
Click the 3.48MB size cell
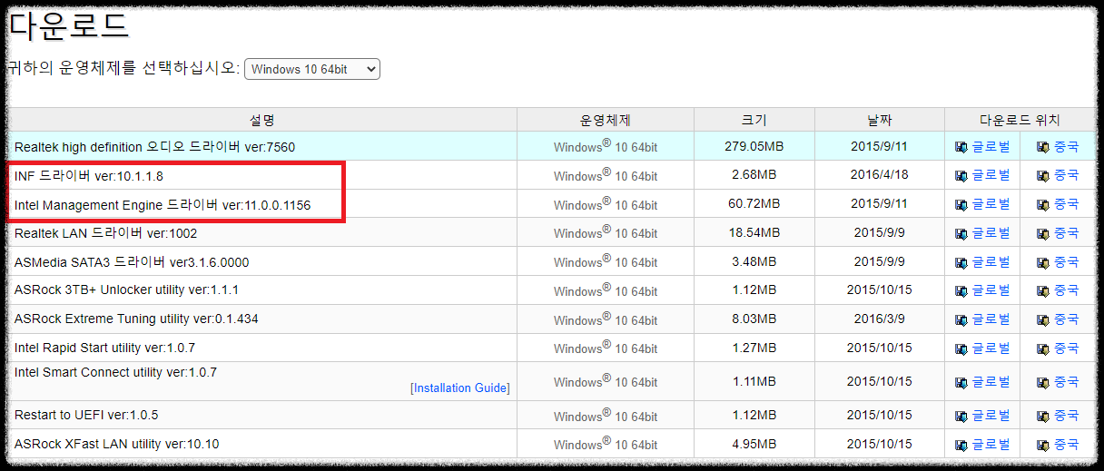point(754,262)
